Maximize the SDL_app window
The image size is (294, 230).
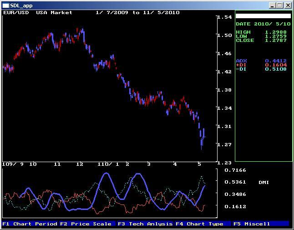point(280,5)
